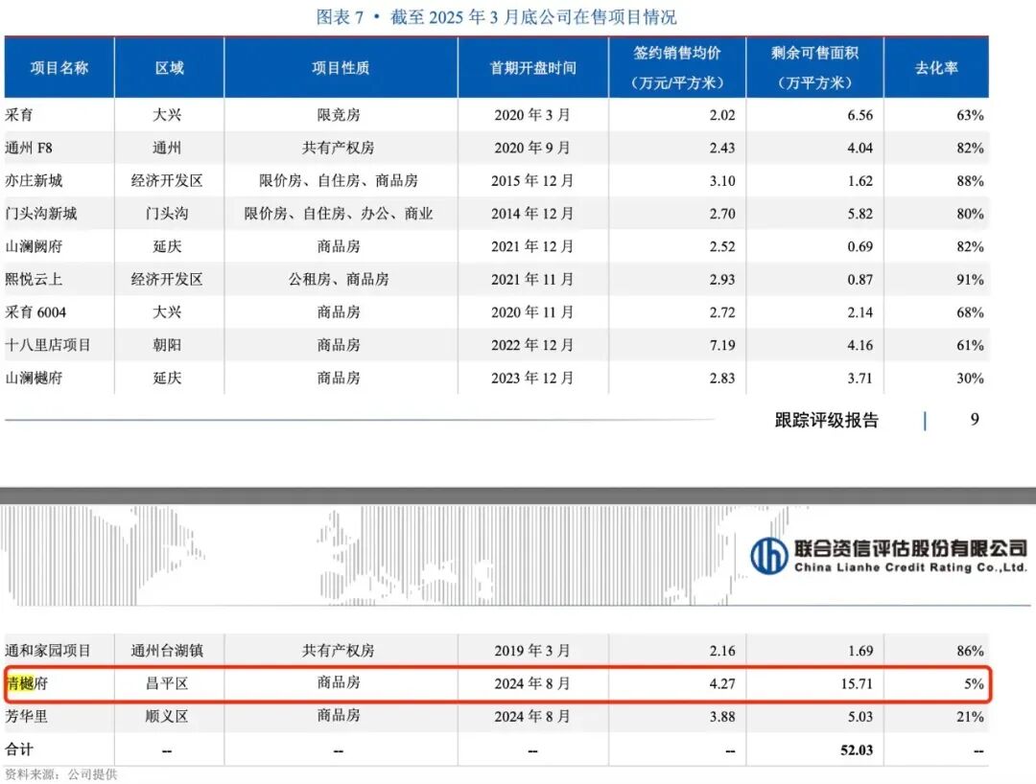Click the Lianhe Credit Rating logo icon
This screenshot has height=784, width=1036.
768,556
